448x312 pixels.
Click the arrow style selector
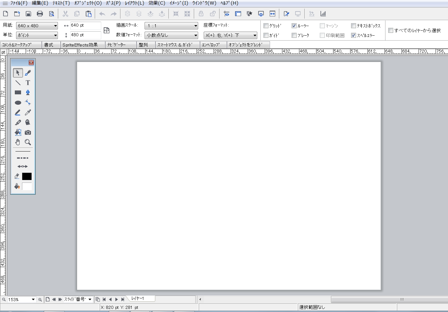coord(23,166)
